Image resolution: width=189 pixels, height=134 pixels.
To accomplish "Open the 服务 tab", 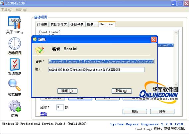I will point(91,25).
